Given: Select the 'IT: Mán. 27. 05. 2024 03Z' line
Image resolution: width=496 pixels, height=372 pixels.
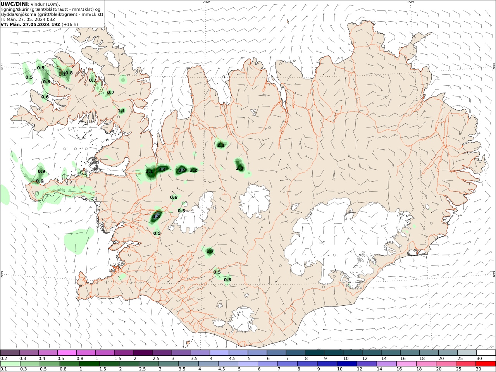Looking at the screenshot, I should coord(28,19).
